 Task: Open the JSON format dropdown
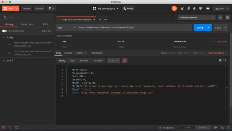coord(113,61)
